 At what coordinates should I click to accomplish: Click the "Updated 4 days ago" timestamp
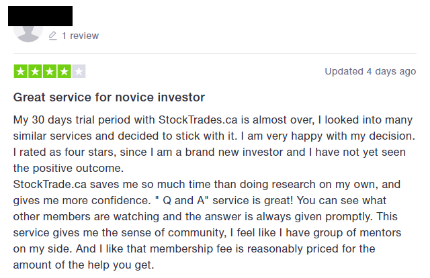point(370,71)
